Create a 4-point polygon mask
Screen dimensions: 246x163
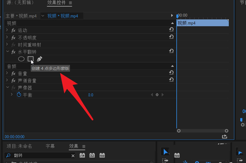pyautogui.click(x=31, y=59)
